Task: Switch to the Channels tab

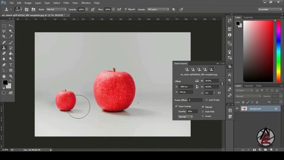Action: pos(248,86)
